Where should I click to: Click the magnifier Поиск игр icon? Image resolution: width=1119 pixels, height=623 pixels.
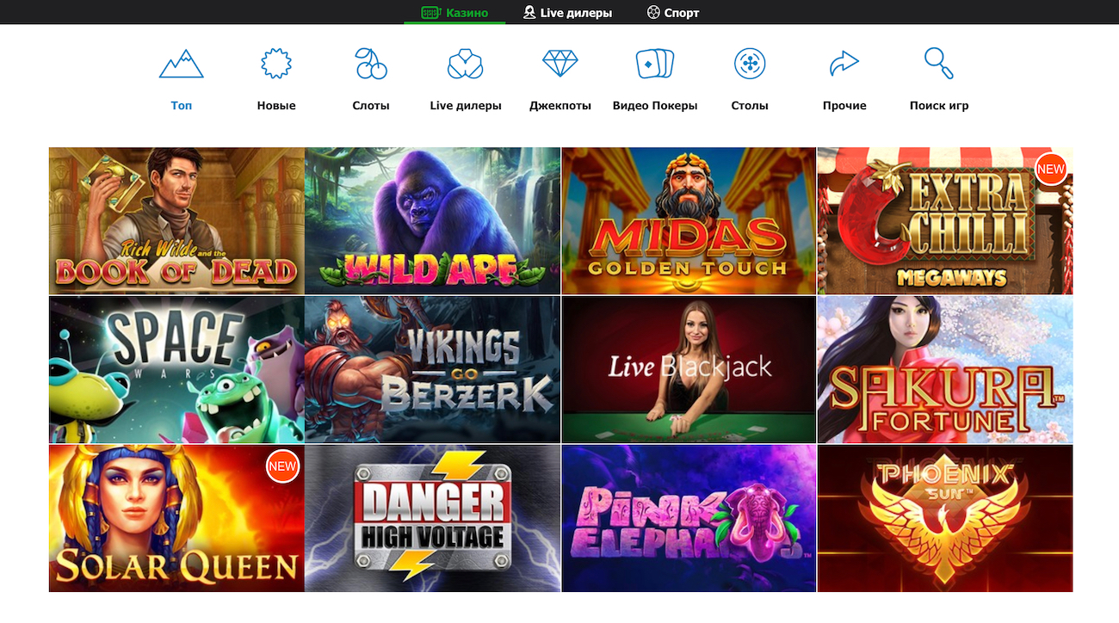938,65
